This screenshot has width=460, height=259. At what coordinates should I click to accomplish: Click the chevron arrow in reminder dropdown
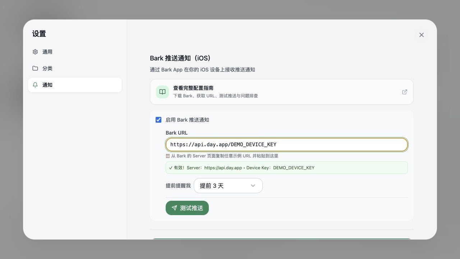(x=253, y=186)
